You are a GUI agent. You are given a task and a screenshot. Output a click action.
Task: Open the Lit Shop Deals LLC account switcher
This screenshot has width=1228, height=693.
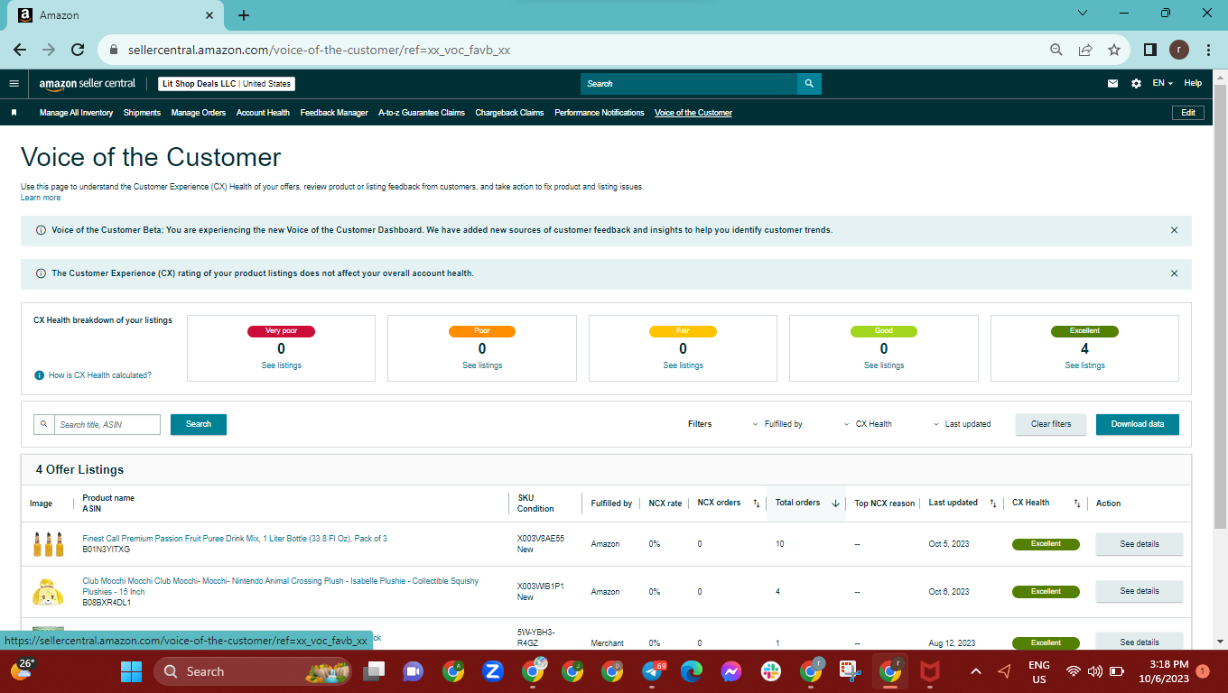pyautogui.click(x=227, y=84)
